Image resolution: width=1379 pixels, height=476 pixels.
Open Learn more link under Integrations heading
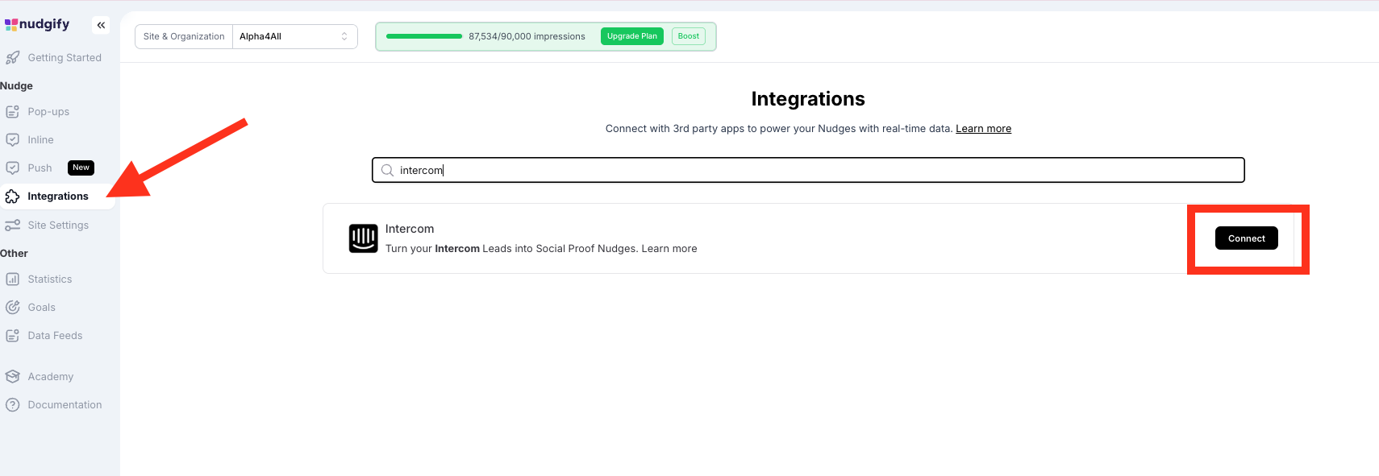click(983, 129)
